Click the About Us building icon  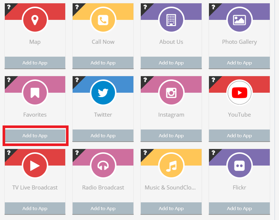click(x=171, y=20)
